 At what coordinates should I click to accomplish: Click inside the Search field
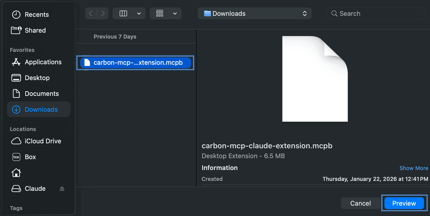tap(375, 13)
